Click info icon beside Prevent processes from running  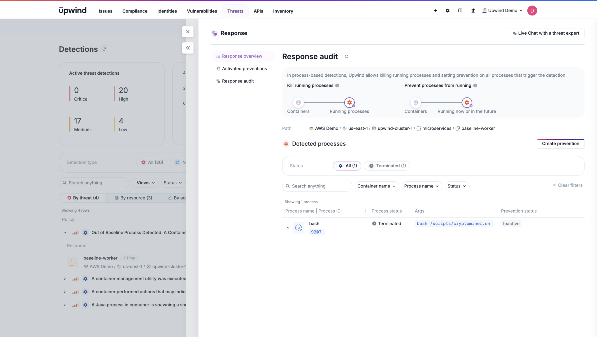tap(475, 85)
